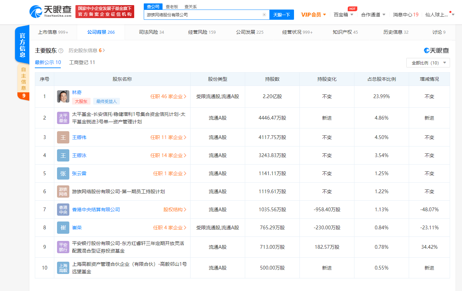Open the 上市信息 tab
Screen dimensions: 462x291
coord(53,32)
